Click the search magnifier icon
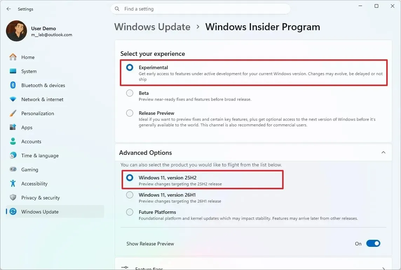Image resolution: width=401 pixels, height=270 pixels. tap(117, 9)
